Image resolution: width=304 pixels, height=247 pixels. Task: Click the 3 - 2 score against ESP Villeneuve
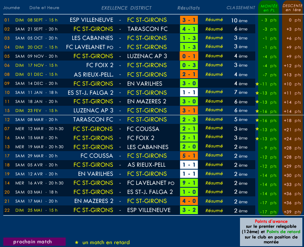[189, 210]
